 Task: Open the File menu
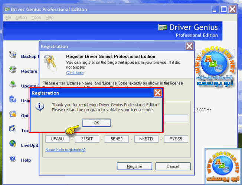tap(8, 17)
